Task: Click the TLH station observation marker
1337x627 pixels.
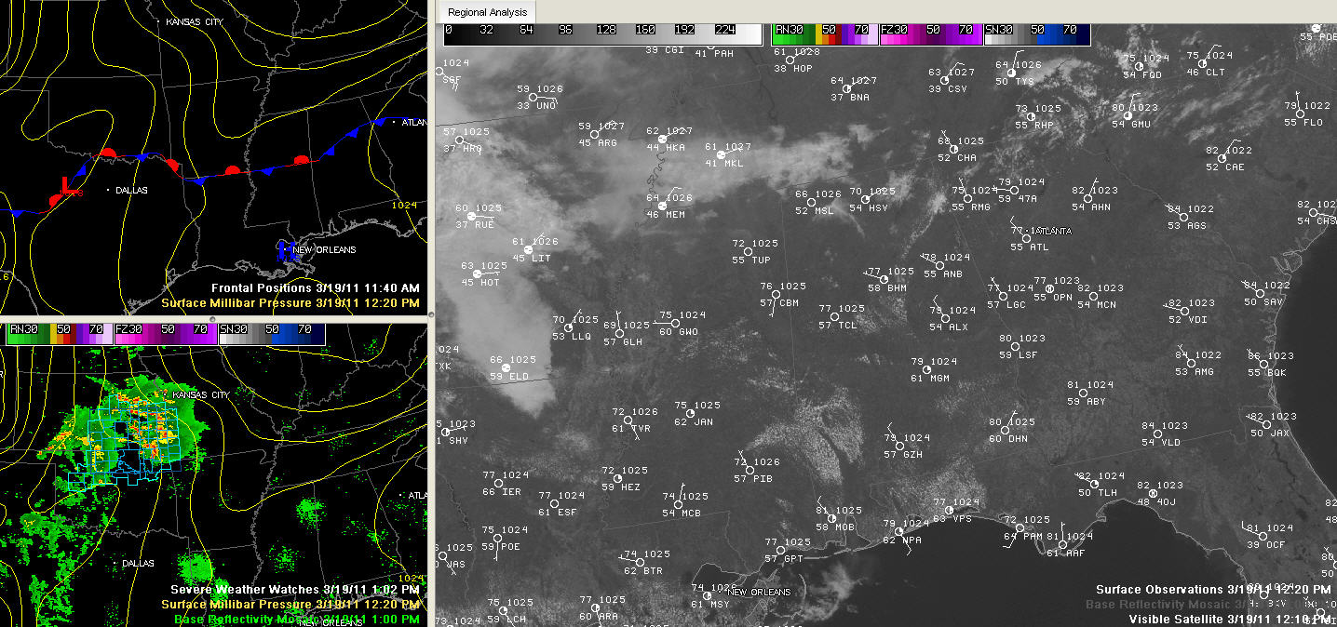Action: [x=1086, y=484]
